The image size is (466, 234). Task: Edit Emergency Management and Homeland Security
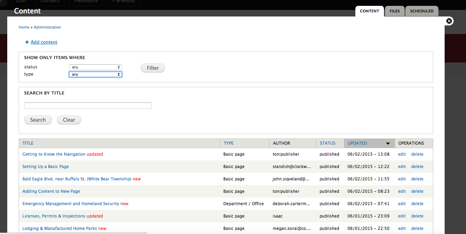coord(402,204)
